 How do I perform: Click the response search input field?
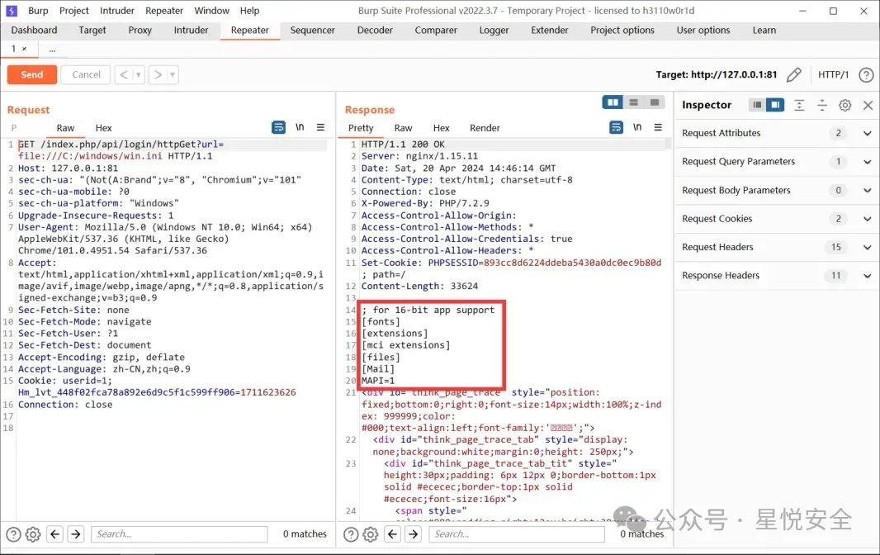click(x=517, y=534)
